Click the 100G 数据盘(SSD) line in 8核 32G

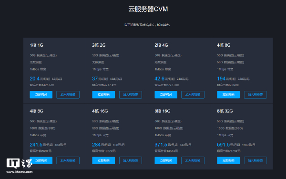(230, 128)
